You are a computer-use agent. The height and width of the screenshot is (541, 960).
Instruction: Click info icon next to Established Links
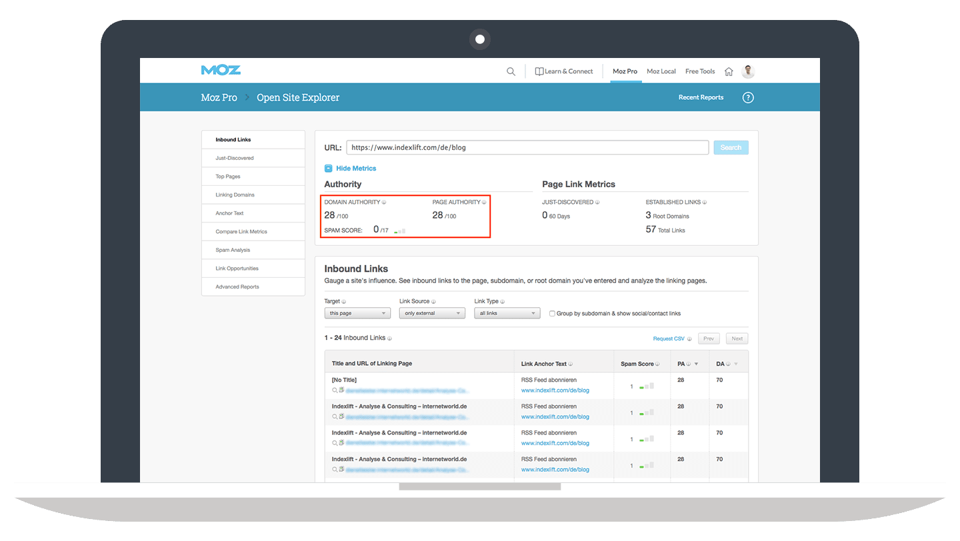point(705,202)
